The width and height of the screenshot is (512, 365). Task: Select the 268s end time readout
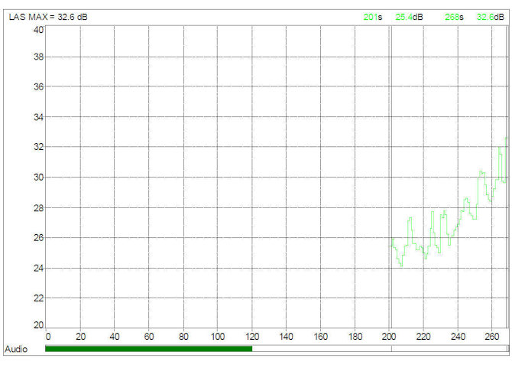(454, 16)
